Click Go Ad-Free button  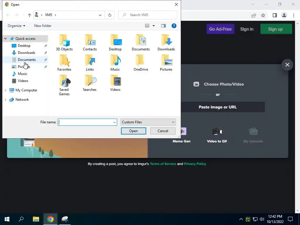pos(220,29)
